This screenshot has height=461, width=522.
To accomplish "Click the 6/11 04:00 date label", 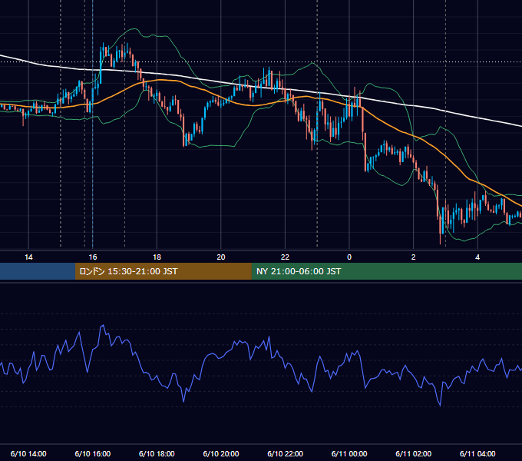I will click(x=477, y=453).
